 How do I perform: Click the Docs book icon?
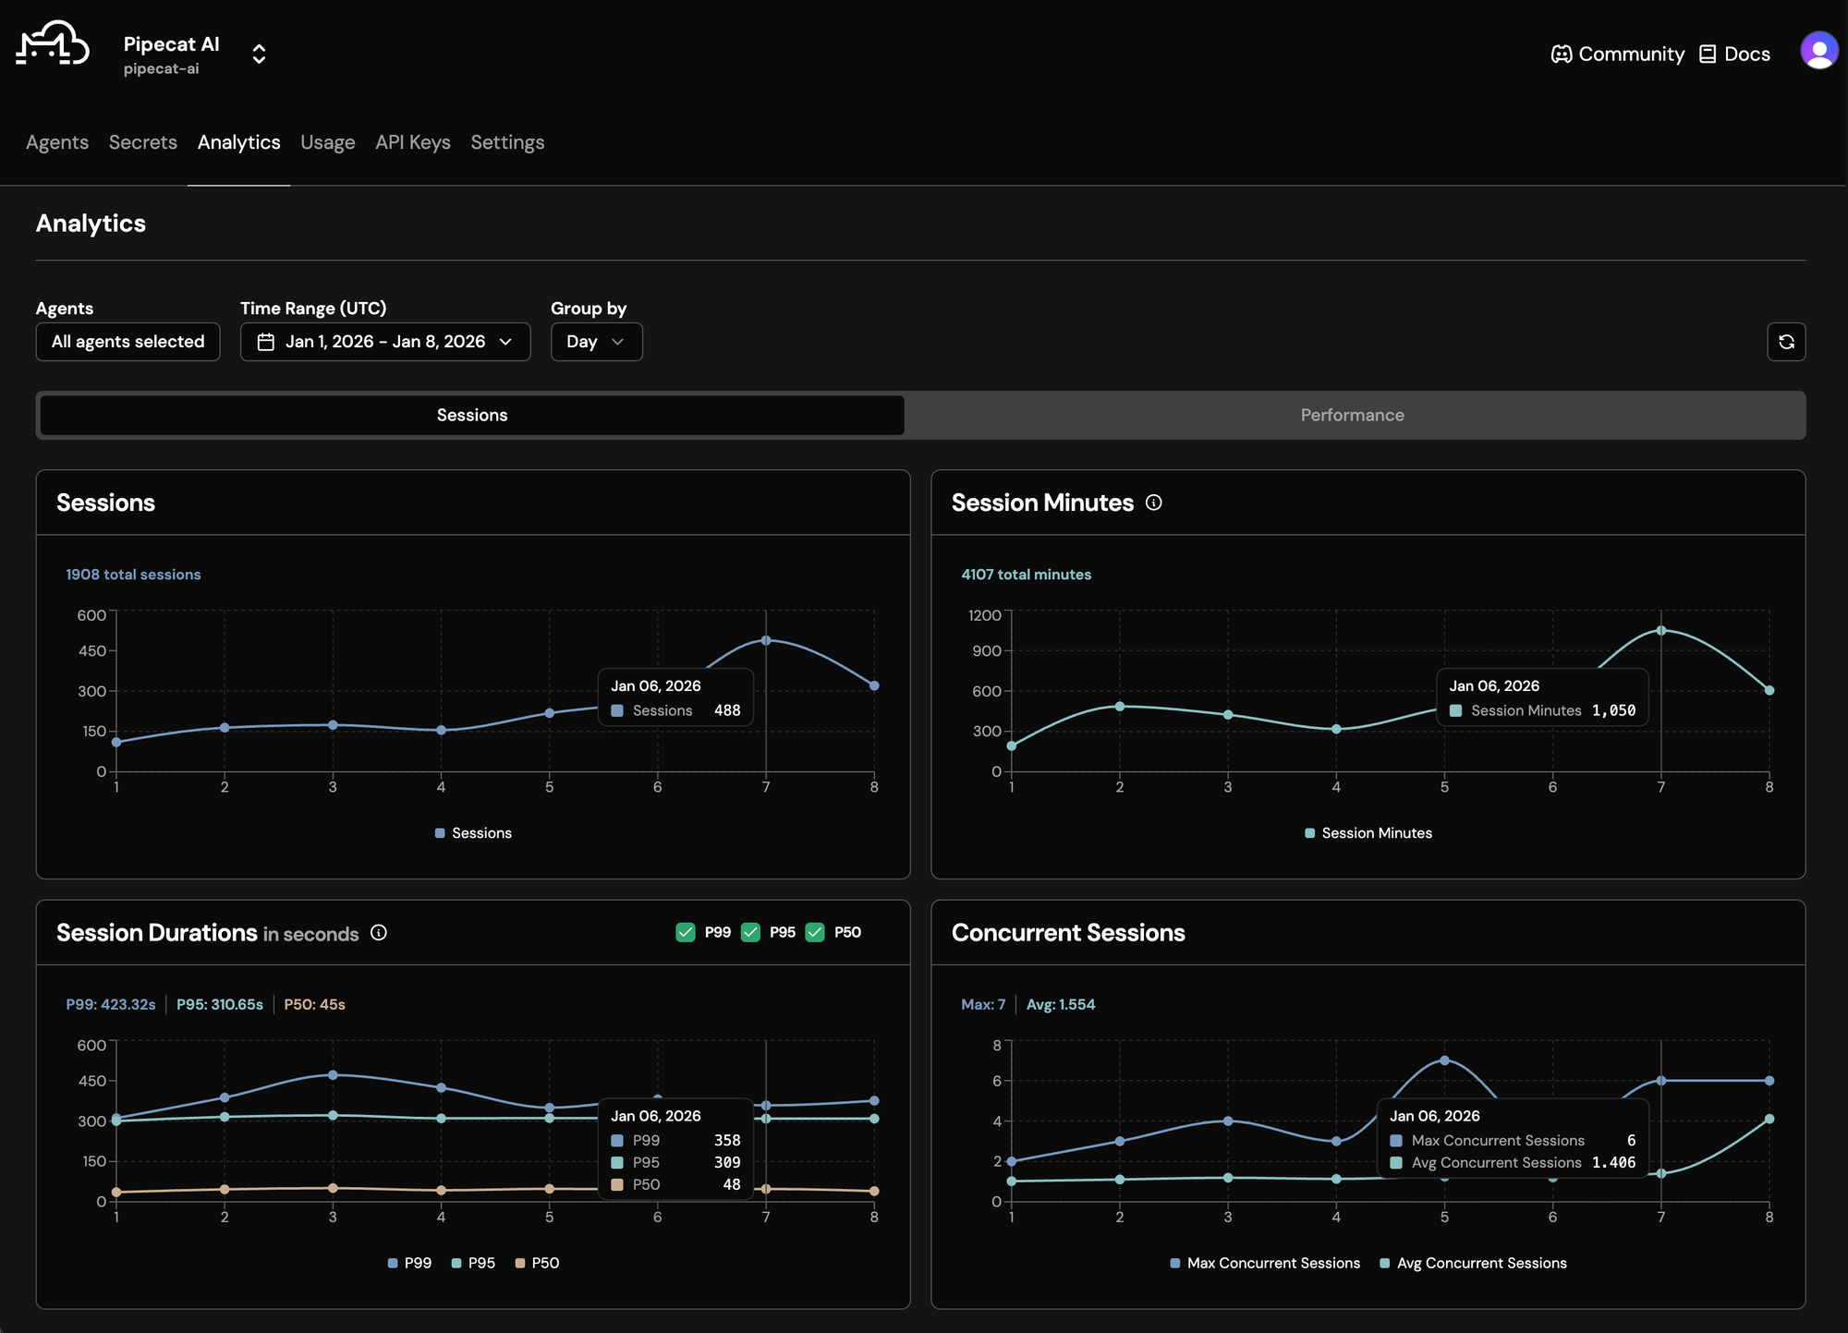coord(1708,55)
